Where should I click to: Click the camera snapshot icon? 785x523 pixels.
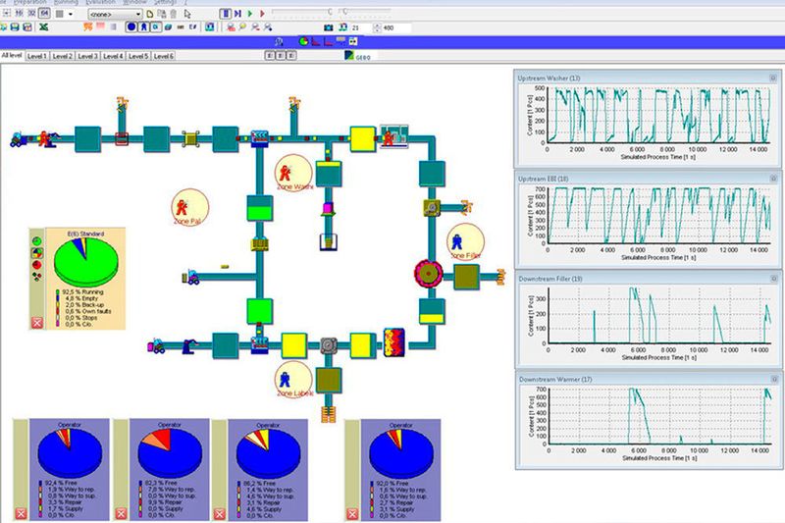(329, 27)
